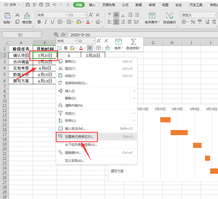218x199 pixels.
Task: Click the Select All corner triangle
Action: (x=6, y=43)
